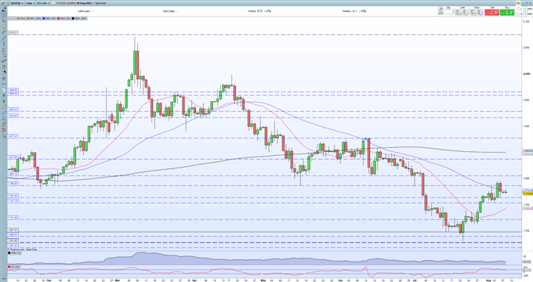Toggle the red SMA (200) legend entry
The height and width of the screenshot is (282, 533).
[x=34, y=18]
